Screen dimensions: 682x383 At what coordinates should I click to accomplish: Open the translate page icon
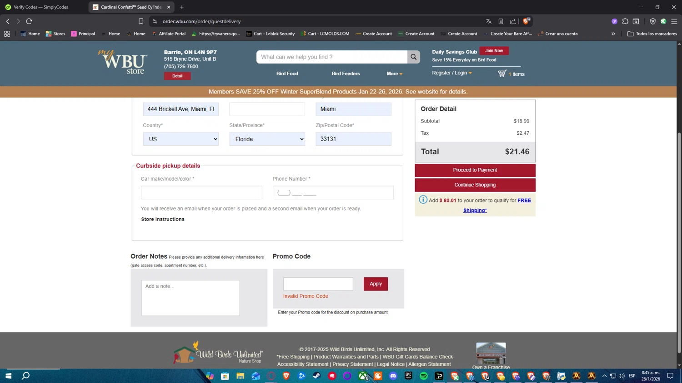click(x=489, y=21)
